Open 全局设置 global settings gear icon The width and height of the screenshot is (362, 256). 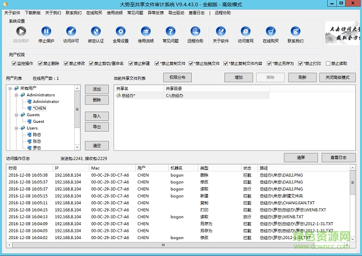pyautogui.click(x=121, y=32)
